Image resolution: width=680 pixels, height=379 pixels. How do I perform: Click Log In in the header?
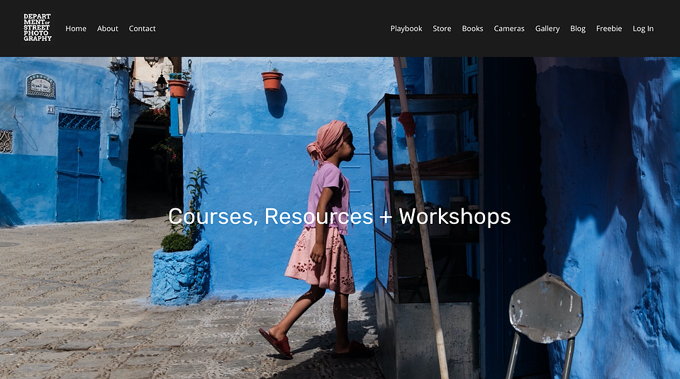[642, 28]
